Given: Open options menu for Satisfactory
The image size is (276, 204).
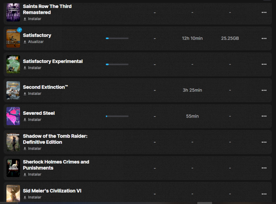Looking at the screenshot, I should 264,38.
